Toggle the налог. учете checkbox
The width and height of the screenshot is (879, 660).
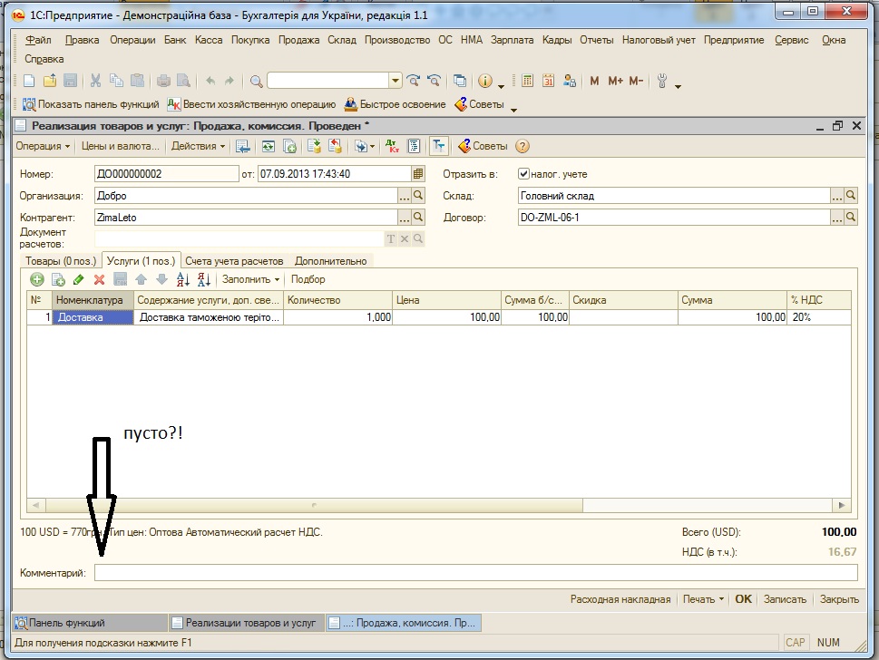(523, 174)
